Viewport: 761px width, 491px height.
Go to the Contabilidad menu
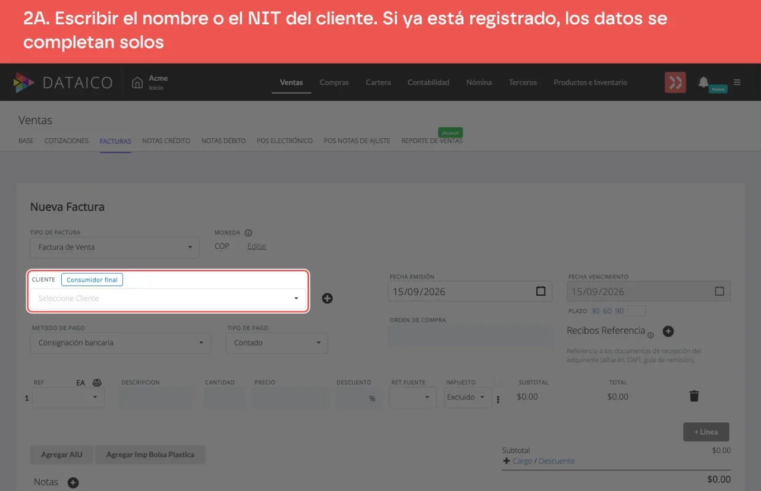[429, 83]
